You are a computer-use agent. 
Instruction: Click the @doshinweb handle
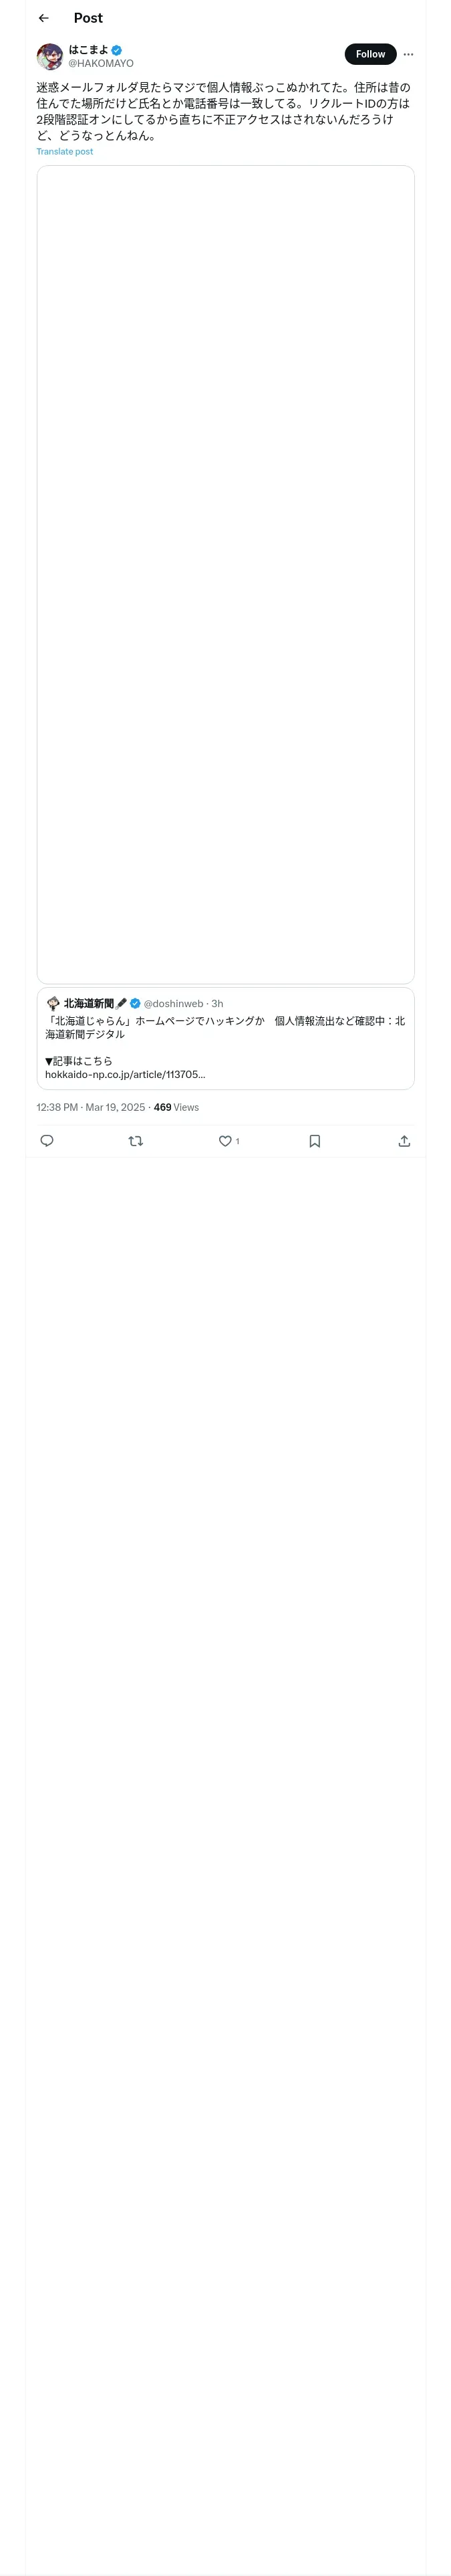tap(173, 1003)
